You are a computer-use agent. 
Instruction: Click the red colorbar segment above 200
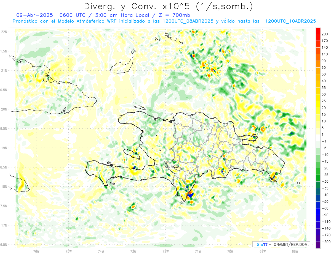tap(318, 31)
